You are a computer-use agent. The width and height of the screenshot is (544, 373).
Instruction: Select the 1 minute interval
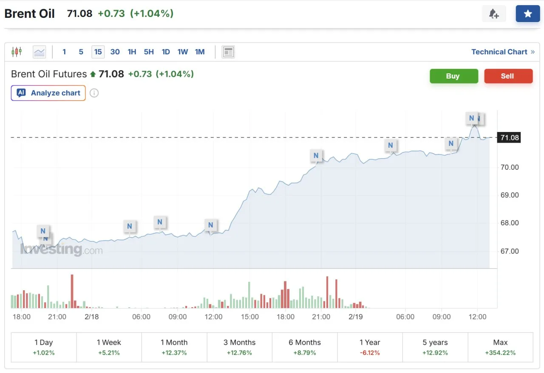(x=64, y=52)
